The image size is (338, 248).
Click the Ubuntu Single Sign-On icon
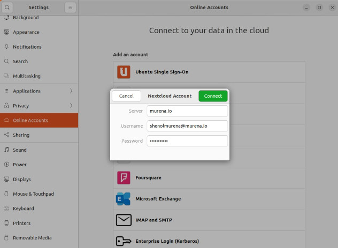[124, 72]
